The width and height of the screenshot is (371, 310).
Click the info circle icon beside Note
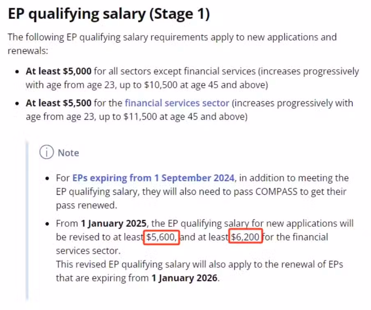(x=46, y=152)
